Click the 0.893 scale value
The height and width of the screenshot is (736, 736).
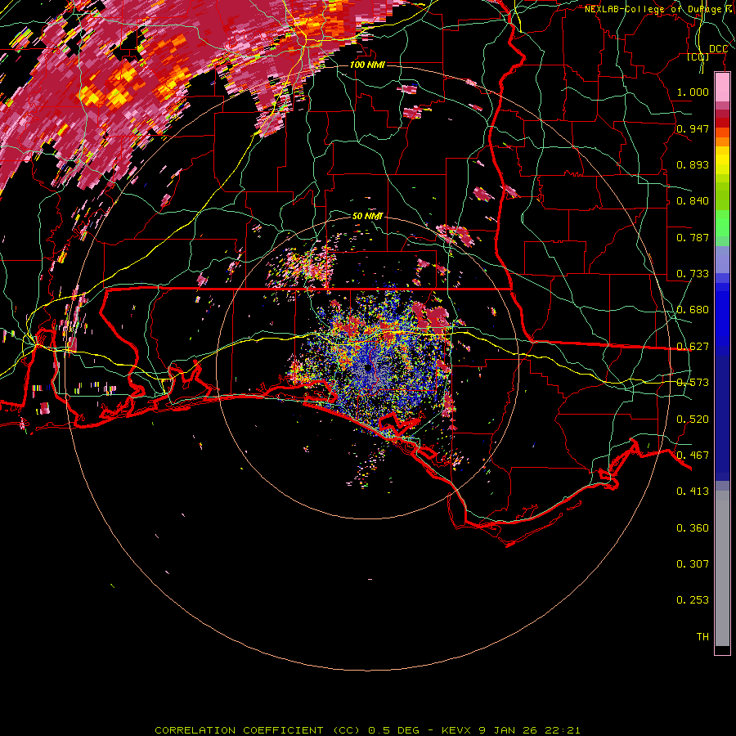tap(693, 164)
